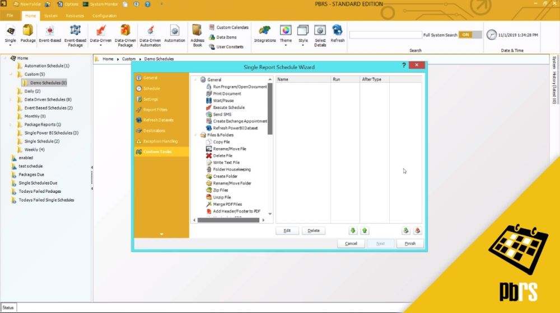Screen dimensions: 560x313
Task: Go to Refresh Datasets wizard step
Action: (161, 120)
